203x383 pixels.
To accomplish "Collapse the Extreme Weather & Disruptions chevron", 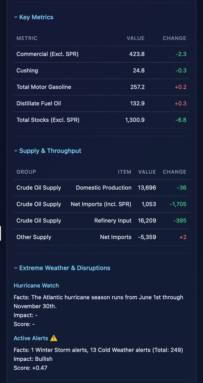I will [16, 268].
